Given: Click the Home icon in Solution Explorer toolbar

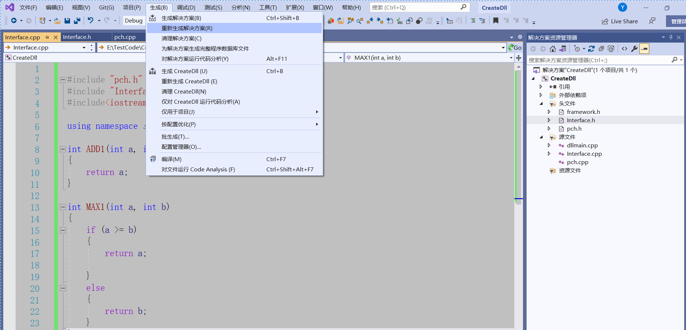Looking at the screenshot, I should coord(552,49).
